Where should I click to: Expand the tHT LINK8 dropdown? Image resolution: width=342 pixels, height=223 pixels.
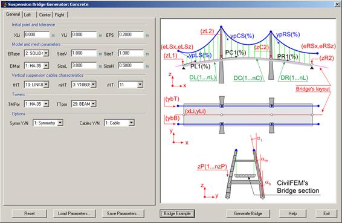[46, 85]
